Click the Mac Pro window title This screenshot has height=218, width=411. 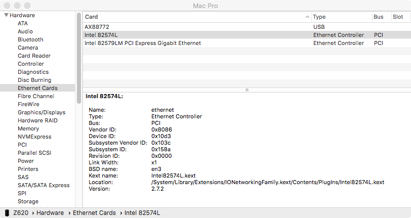click(x=205, y=6)
